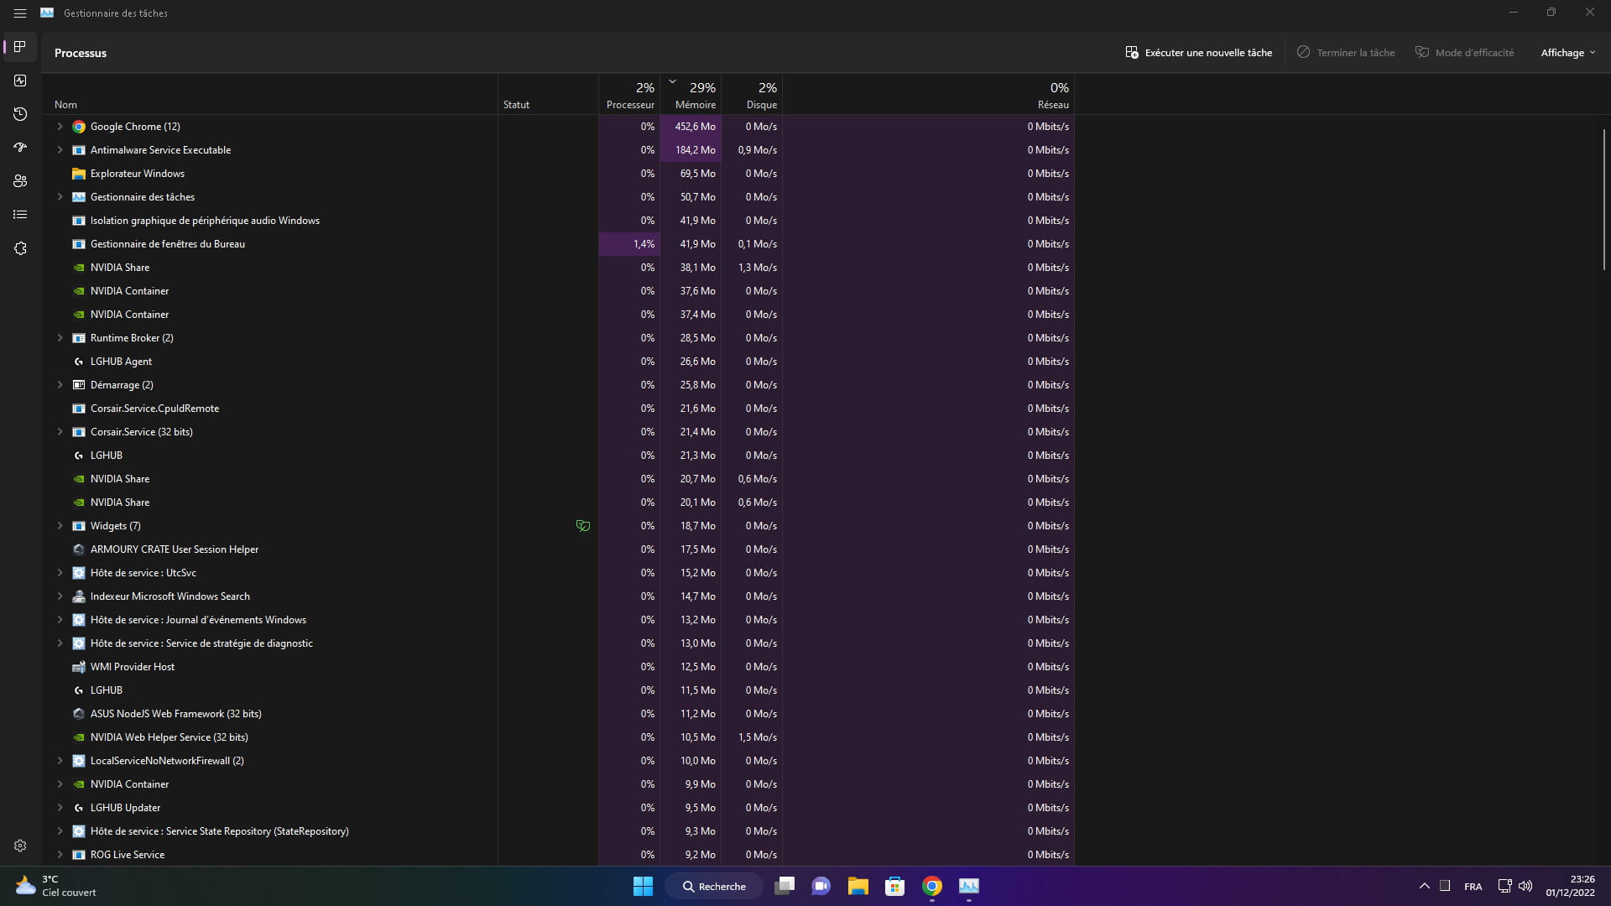Screen dimensions: 1611x906
Task: Sort by the Nom column header
Action: [269, 95]
